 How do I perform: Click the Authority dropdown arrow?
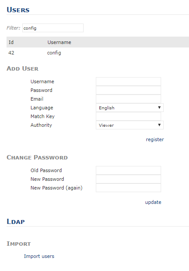pyautogui.click(x=159, y=125)
